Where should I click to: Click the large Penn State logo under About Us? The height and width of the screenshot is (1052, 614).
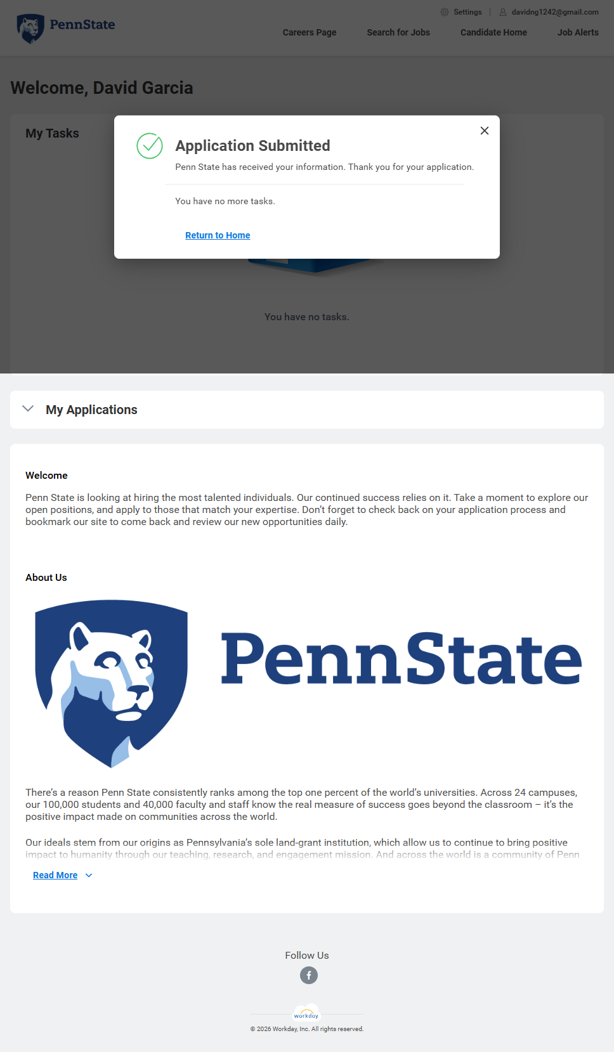tap(308, 684)
